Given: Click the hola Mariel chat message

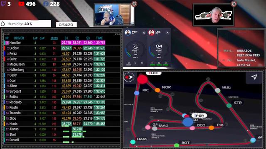Looking at the screenshot, I should pyautogui.click(x=246, y=62).
